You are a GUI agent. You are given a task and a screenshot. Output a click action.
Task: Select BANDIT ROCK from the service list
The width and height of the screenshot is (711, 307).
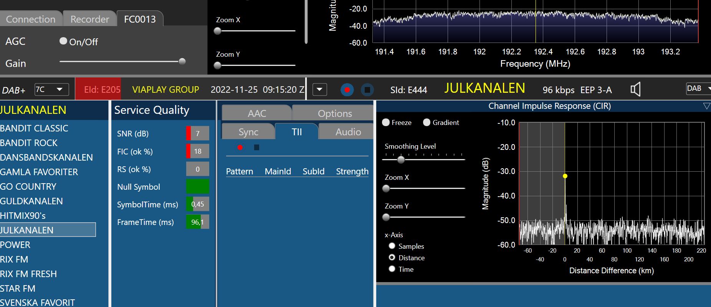tap(29, 143)
